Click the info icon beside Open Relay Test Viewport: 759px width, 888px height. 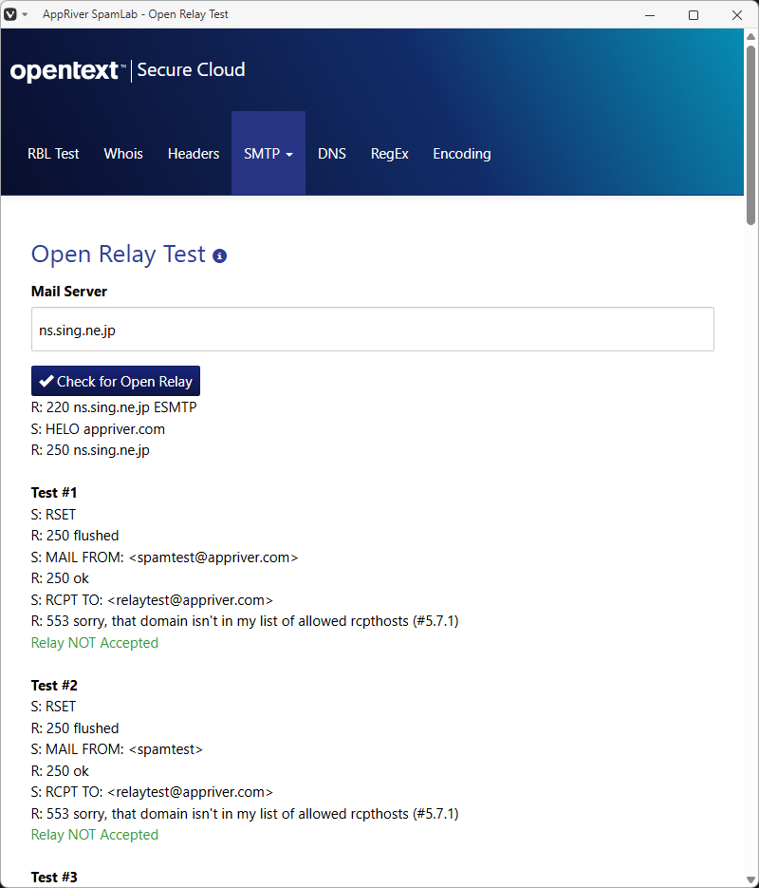220,255
